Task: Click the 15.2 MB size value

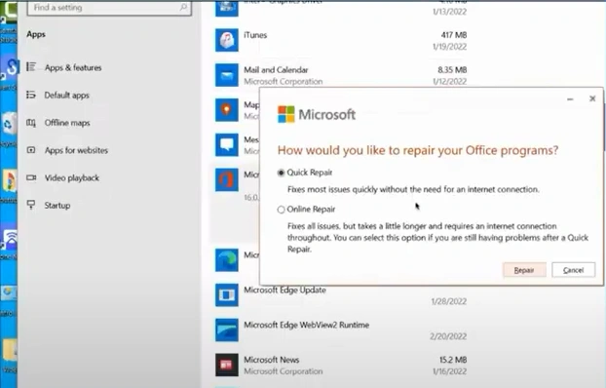Action: tap(453, 360)
